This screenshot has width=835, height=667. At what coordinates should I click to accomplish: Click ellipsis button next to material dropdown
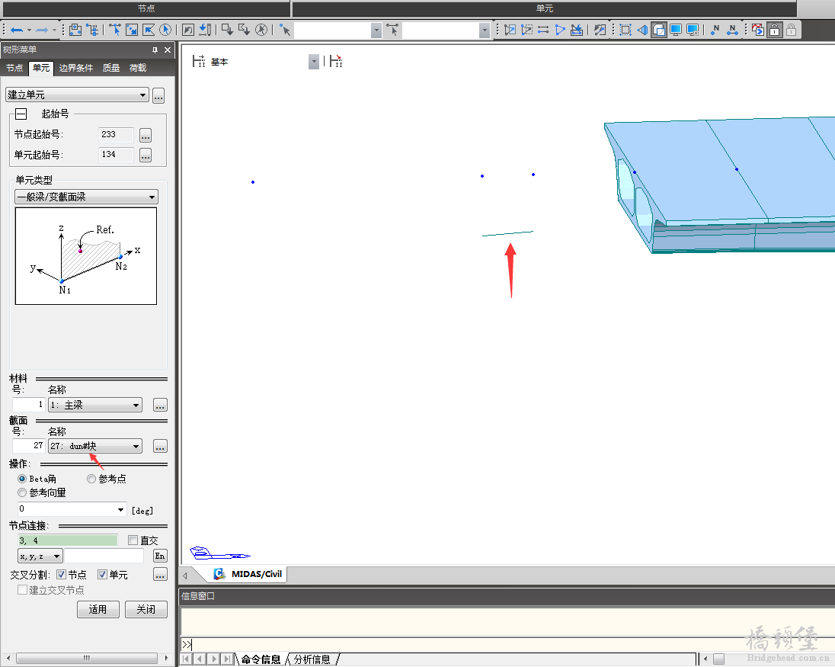pos(160,405)
